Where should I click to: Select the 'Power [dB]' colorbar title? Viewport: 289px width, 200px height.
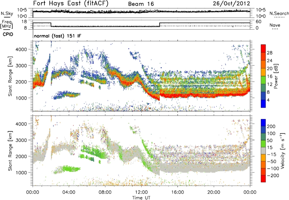[276, 76]
